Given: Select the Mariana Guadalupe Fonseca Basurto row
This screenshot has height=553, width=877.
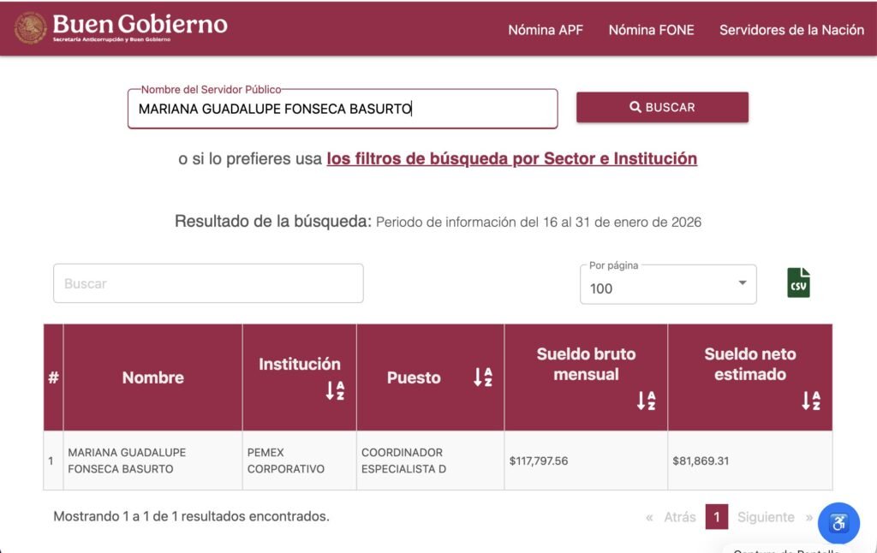Looking at the screenshot, I should 438,461.
